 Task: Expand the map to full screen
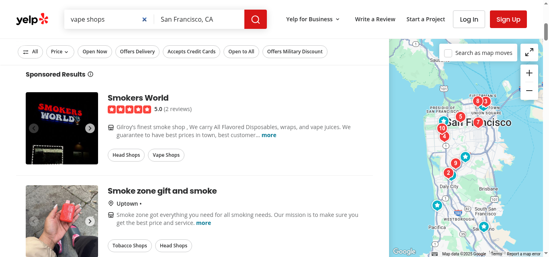(529, 52)
